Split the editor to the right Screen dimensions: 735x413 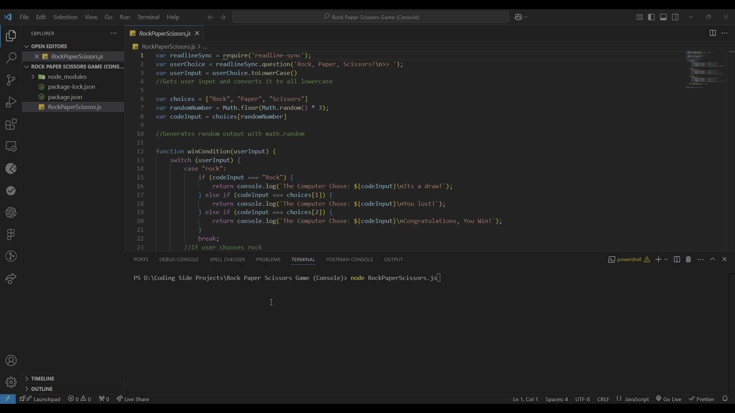point(712,33)
